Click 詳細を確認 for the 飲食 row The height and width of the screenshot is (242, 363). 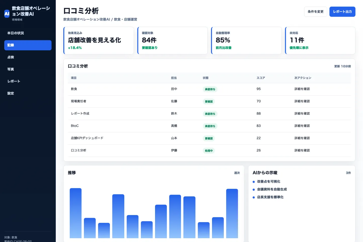pos(302,89)
